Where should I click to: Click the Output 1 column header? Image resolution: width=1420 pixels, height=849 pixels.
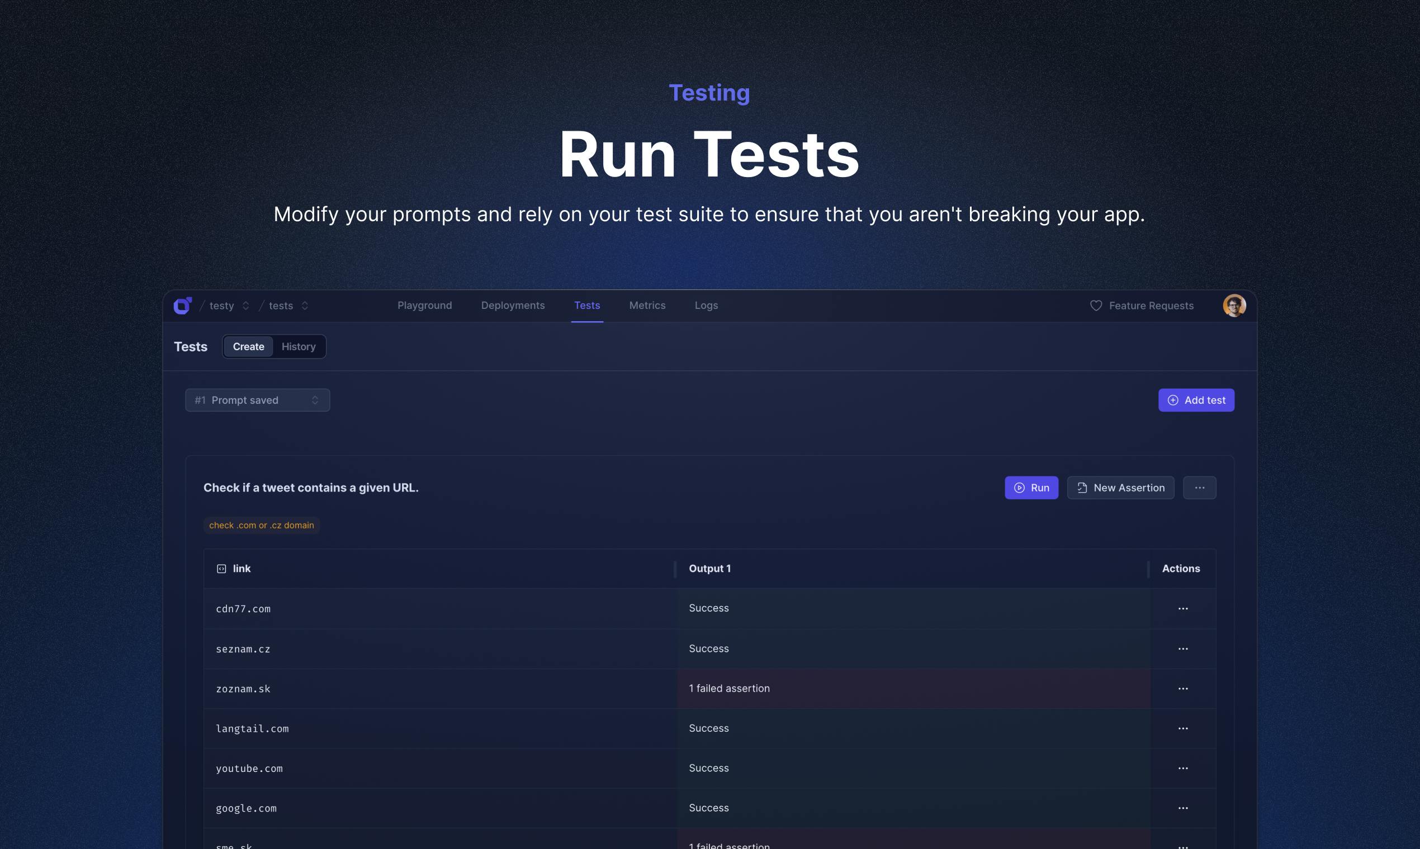pos(709,569)
